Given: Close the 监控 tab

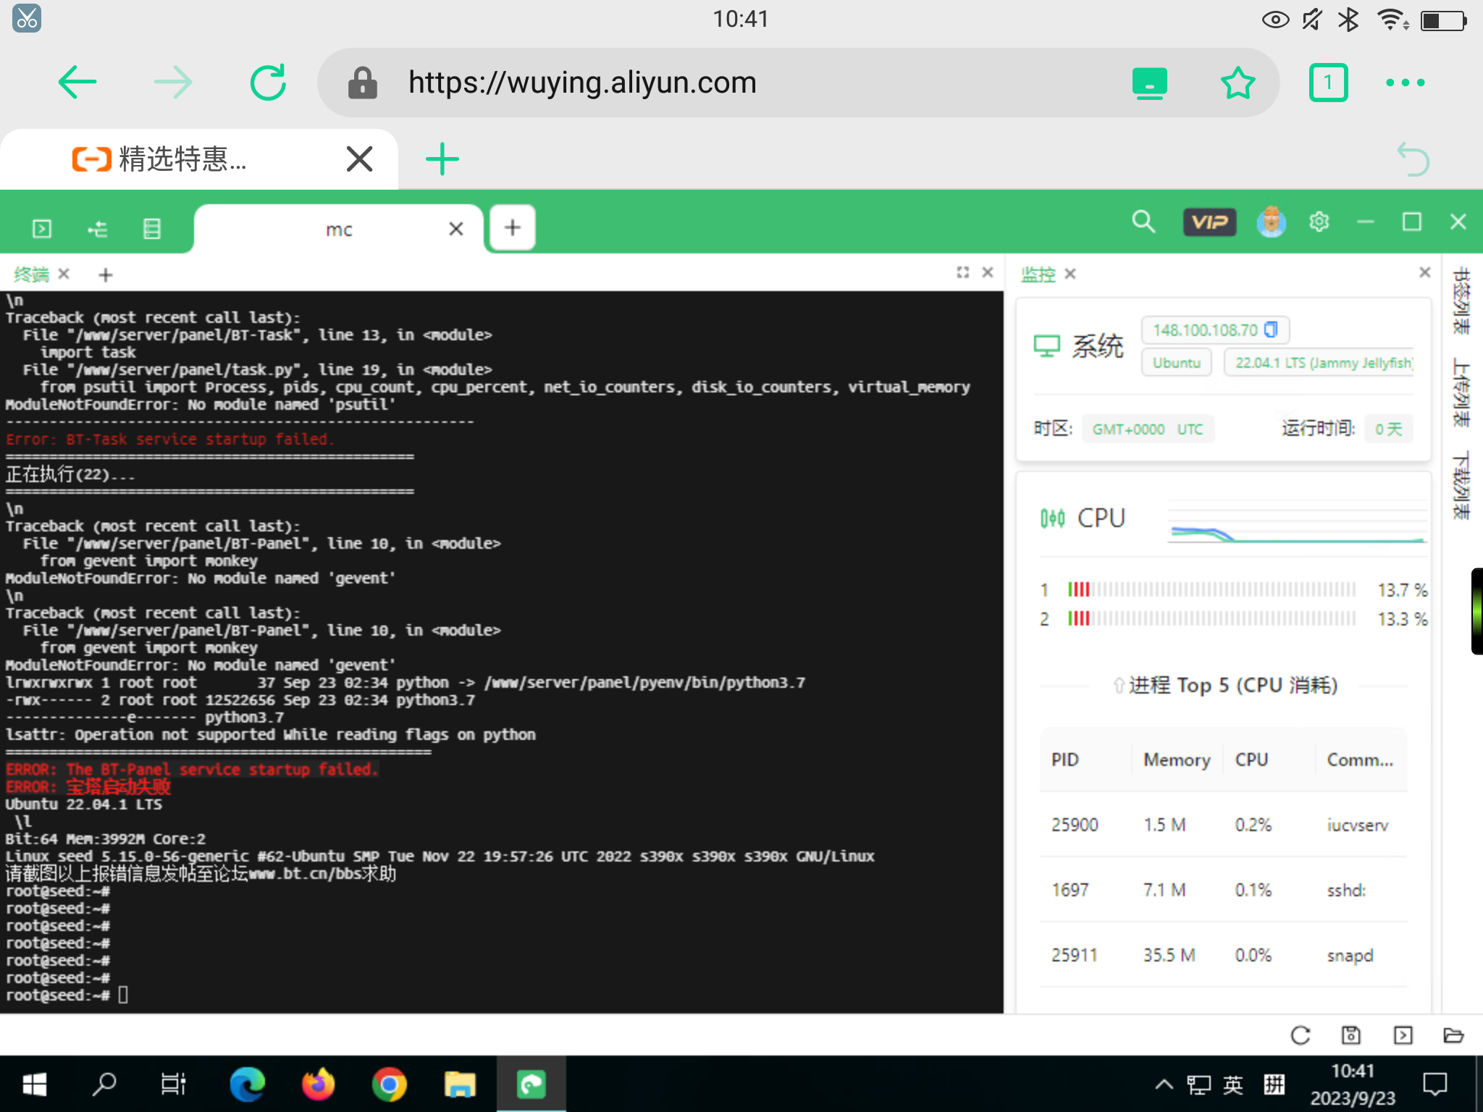Looking at the screenshot, I should click(1070, 274).
